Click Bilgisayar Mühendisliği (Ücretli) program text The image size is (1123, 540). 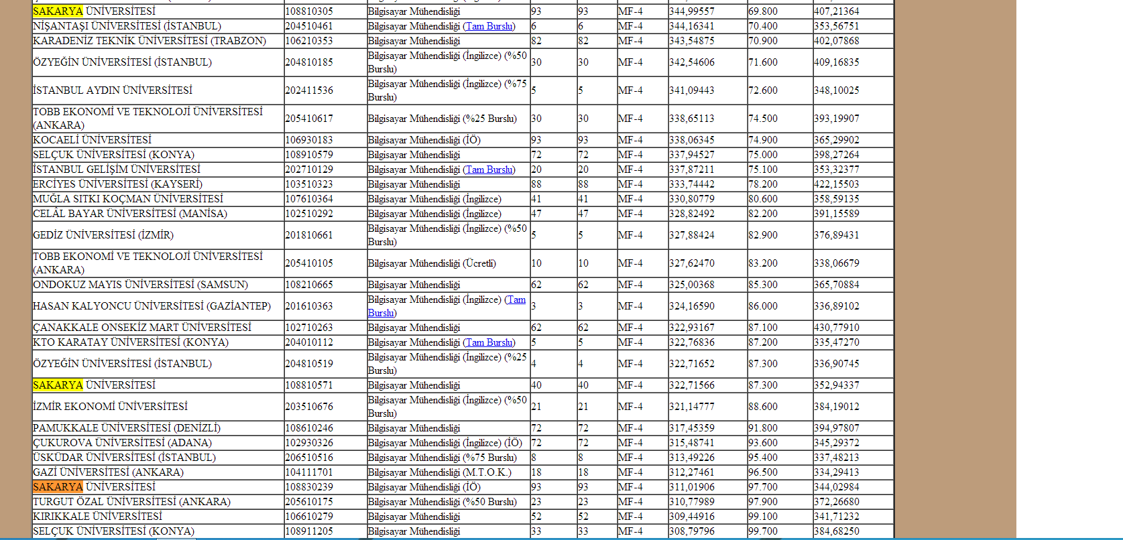(x=432, y=263)
